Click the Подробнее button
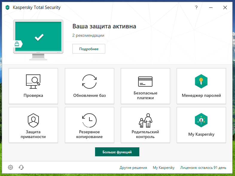 point(89,49)
